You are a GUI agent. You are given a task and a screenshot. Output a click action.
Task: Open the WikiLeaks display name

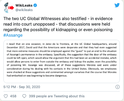point(24,5)
